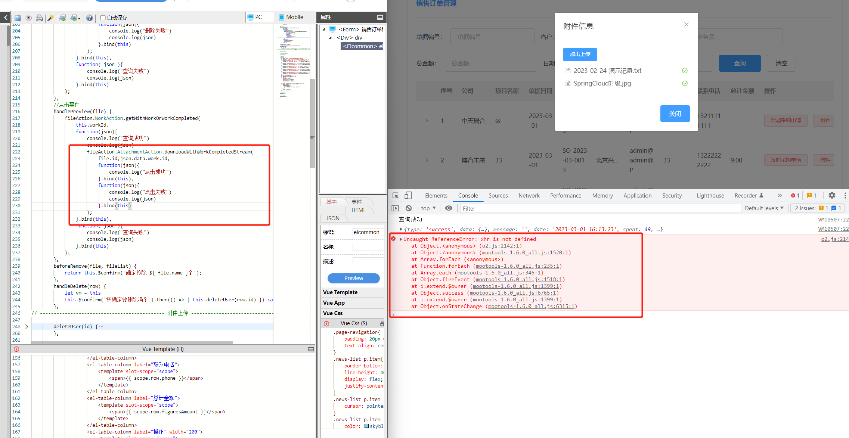
Task: Open the top context dropdown
Action: (x=428, y=208)
